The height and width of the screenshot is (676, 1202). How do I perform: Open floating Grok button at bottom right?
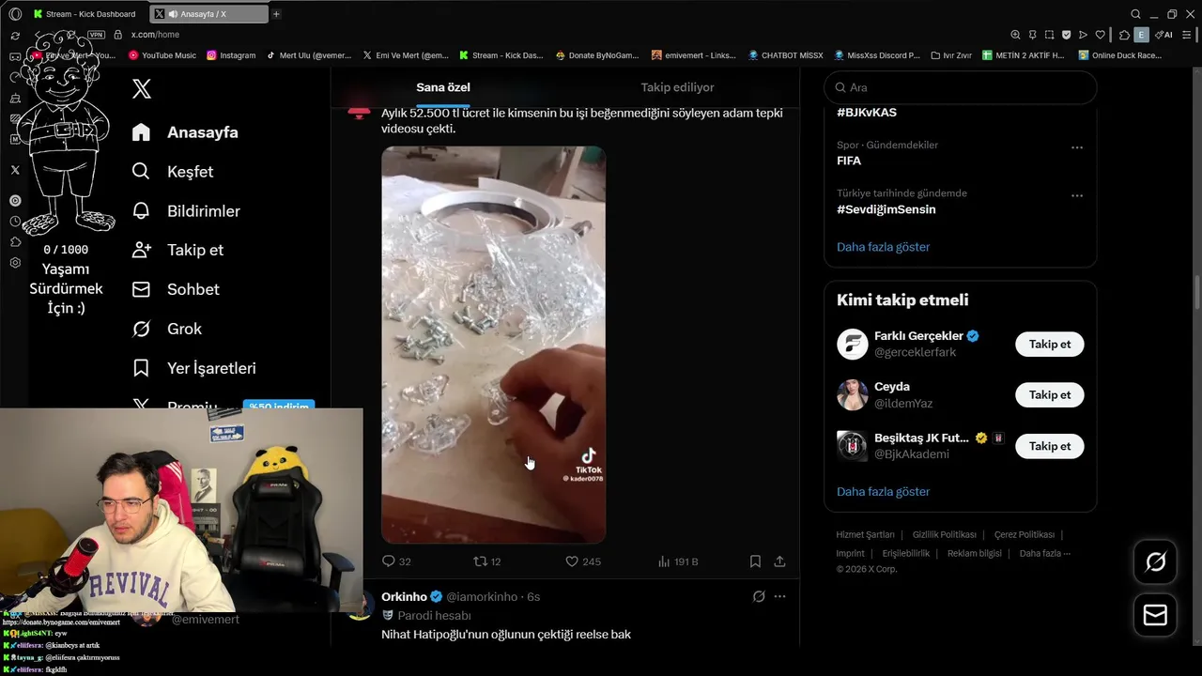tap(1155, 561)
